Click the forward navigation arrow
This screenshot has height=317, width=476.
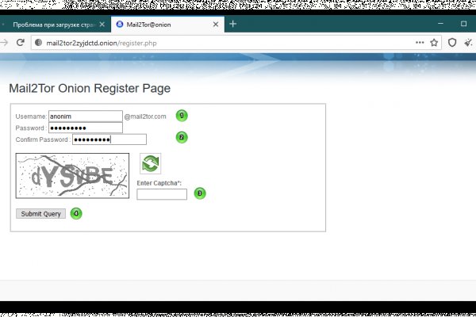click(6, 43)
